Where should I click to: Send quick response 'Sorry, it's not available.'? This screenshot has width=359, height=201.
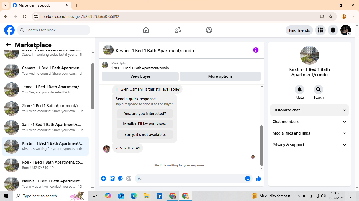tap(145, 135)
